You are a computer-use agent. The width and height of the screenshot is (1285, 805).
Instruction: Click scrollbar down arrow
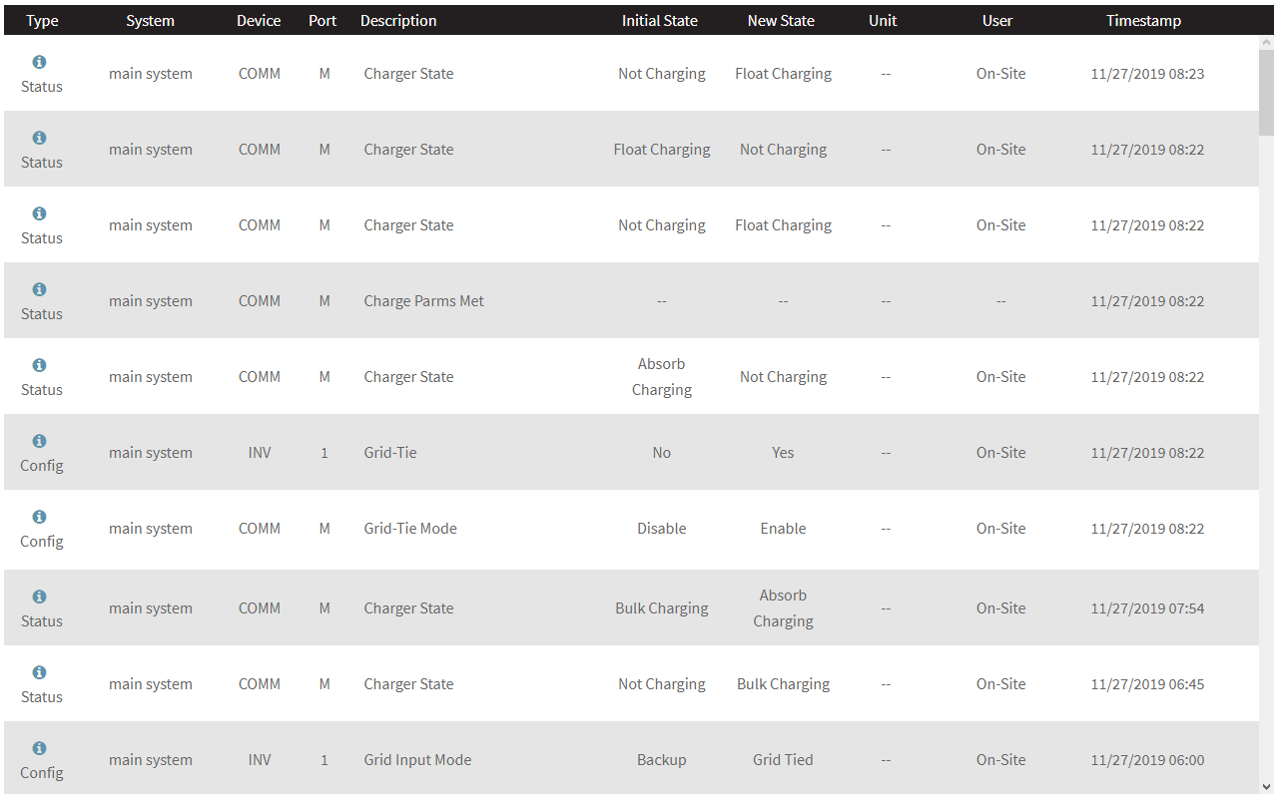pos(1267,786)
